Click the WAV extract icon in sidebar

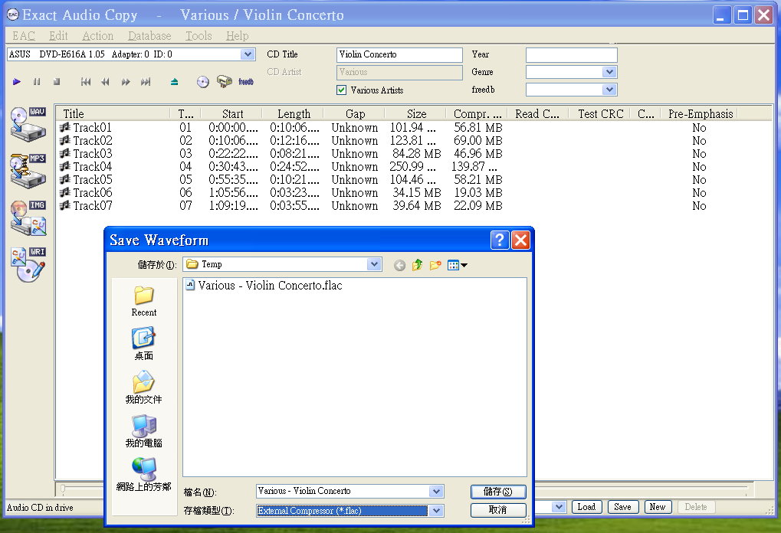28,123
